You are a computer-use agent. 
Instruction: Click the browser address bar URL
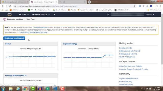[x=47, y=6]
